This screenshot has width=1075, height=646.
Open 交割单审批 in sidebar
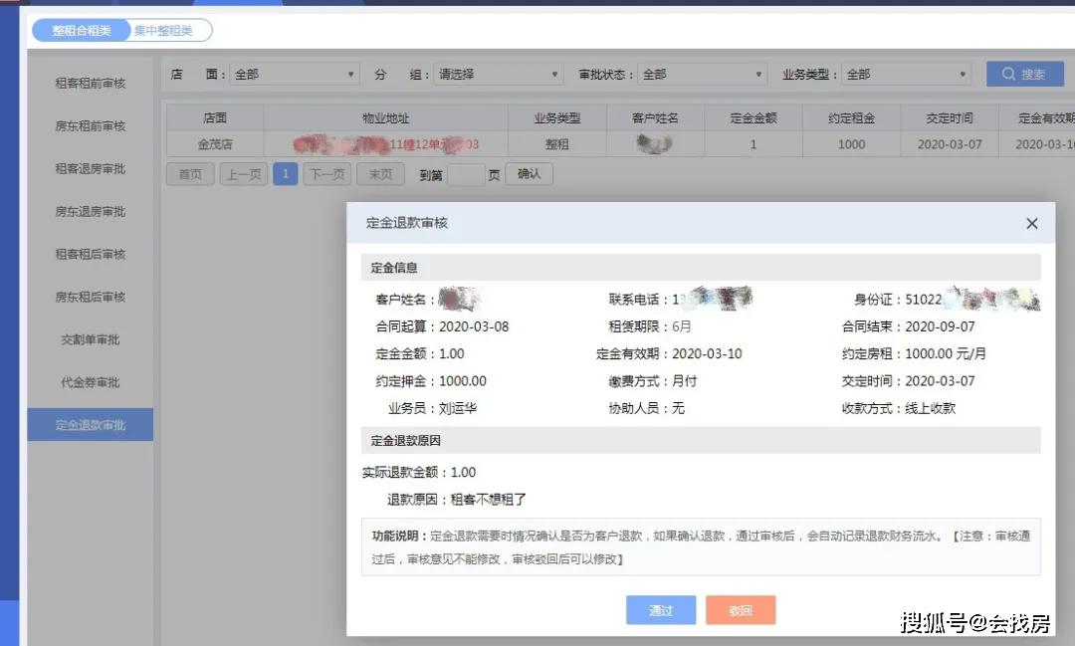[91, 340]
